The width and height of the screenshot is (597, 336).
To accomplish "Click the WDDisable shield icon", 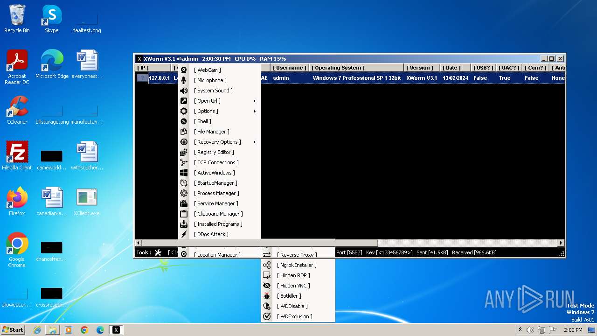I will pos(267,306).
